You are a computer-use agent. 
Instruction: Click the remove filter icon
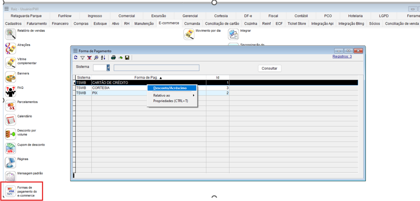pyautogui.click(x=90, y=58)
